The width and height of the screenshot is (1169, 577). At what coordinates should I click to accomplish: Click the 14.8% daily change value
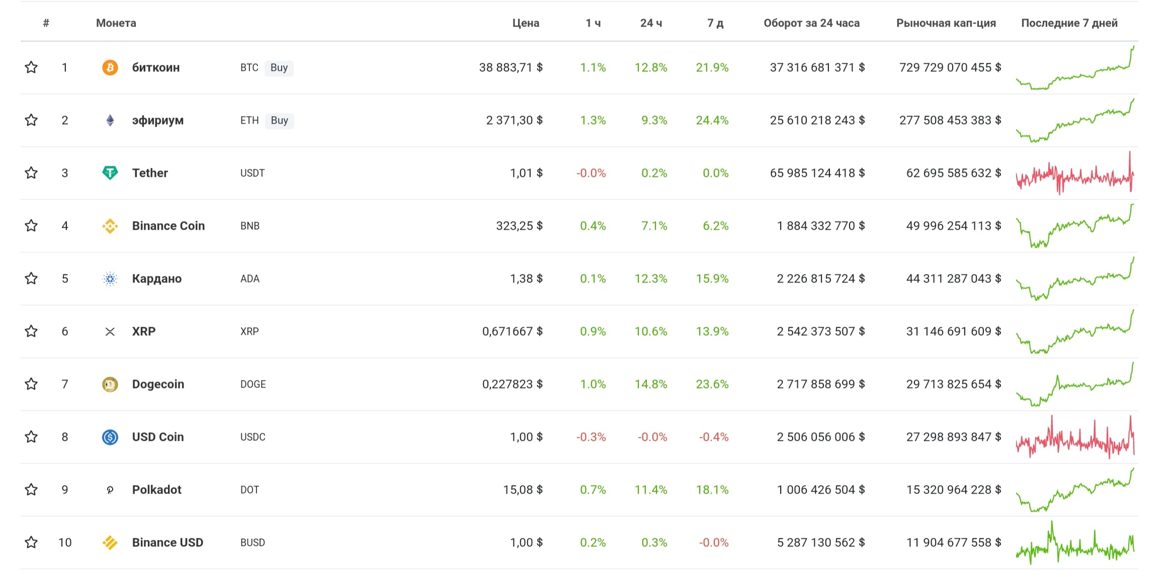pyautogui.click(x=651, y=384)
